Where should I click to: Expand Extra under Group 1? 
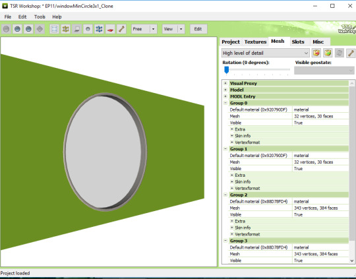click(x=232, y=175)
